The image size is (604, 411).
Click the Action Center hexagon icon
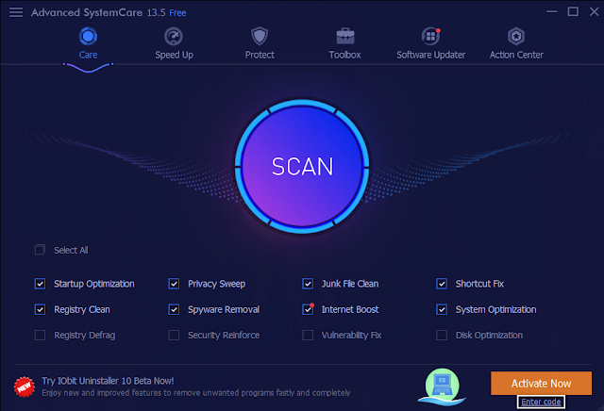pos(516,37)
